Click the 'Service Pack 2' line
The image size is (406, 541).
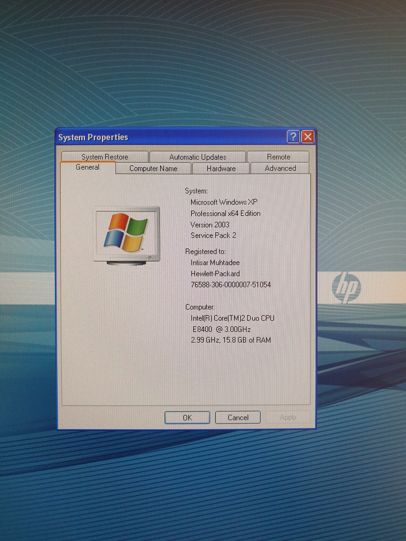(x=213, y=235)
